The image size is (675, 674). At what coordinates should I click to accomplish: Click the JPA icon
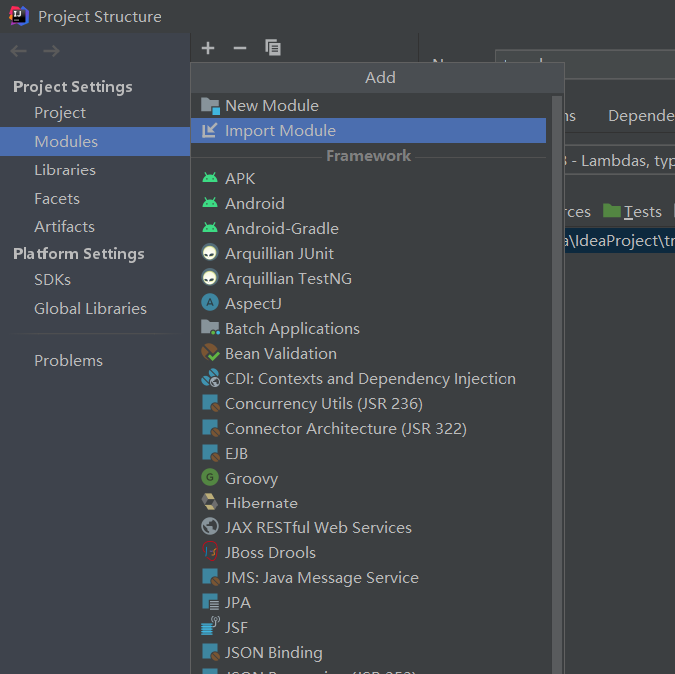(x=210, y=602)
